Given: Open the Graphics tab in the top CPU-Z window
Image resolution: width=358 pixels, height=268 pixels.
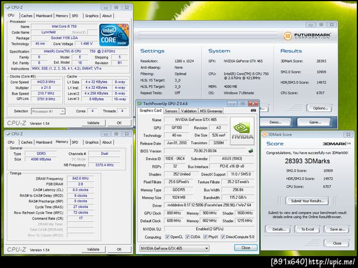Looking at the screenshot, I should (x=91, y=15).
